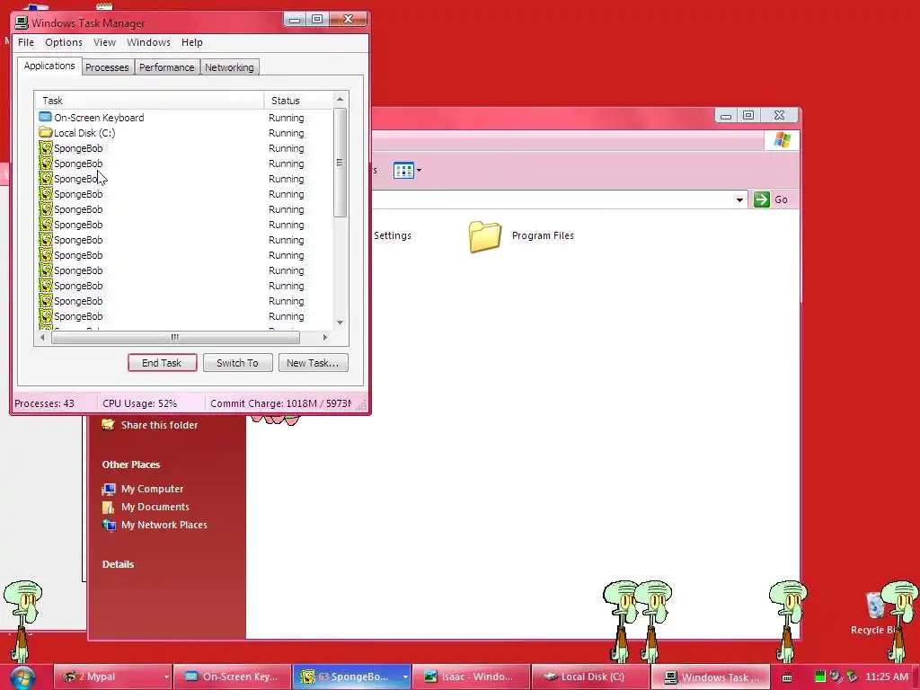Click the My Network Places icon in the sidebar

tap(109, 525)
